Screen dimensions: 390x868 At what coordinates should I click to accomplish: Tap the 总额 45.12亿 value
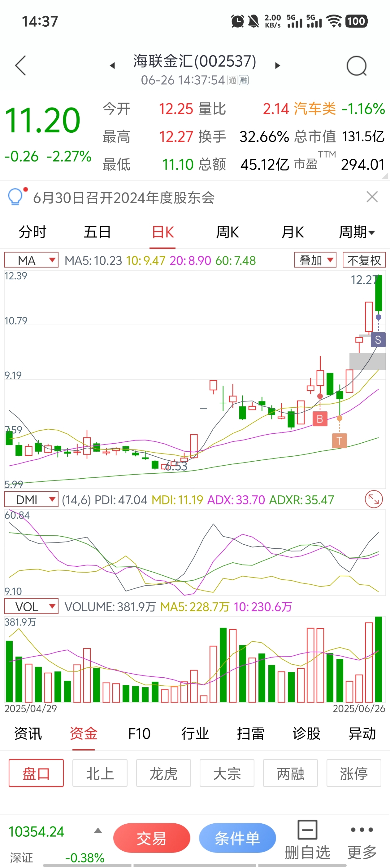(x=265, y=165)
